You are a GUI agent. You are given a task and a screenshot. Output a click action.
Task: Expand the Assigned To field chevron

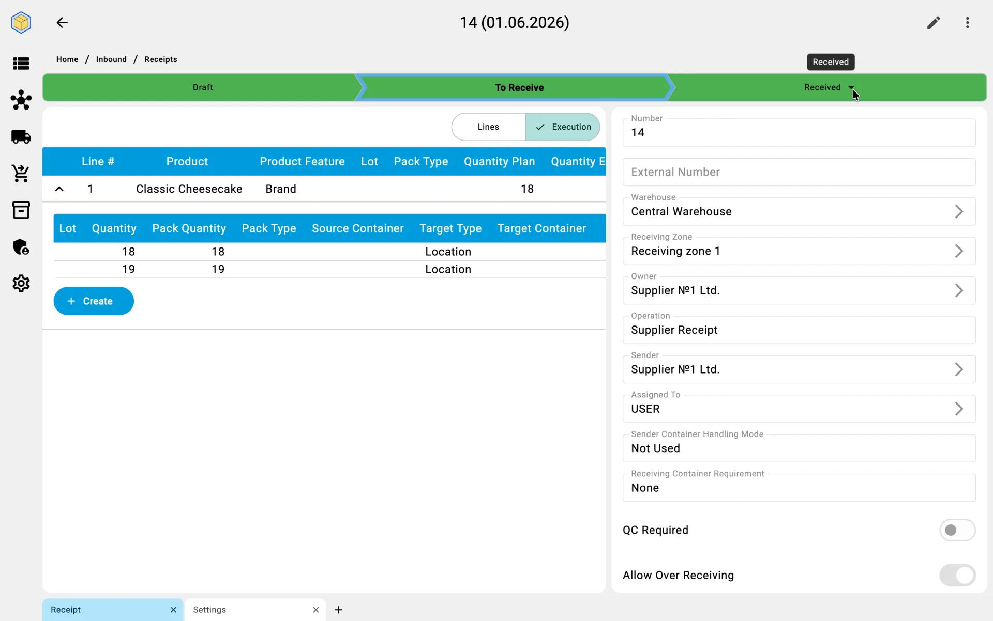(959, 409)
